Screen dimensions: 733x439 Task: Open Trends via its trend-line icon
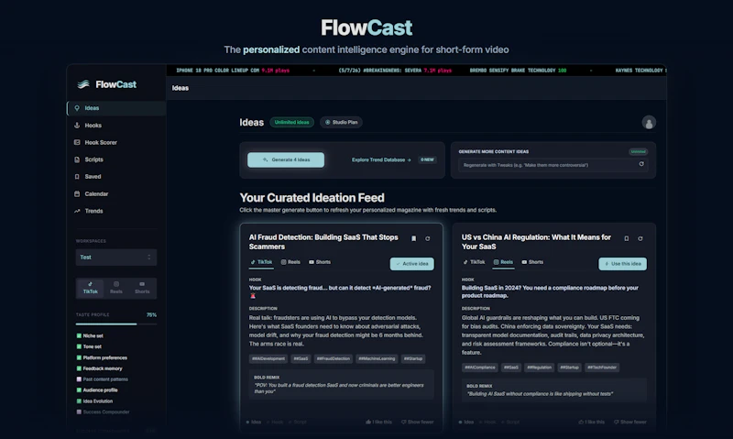tap(77, 211)
